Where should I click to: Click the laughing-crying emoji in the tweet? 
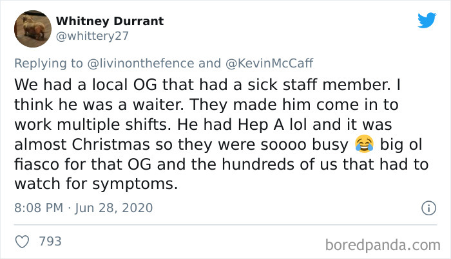click(364, 144)
